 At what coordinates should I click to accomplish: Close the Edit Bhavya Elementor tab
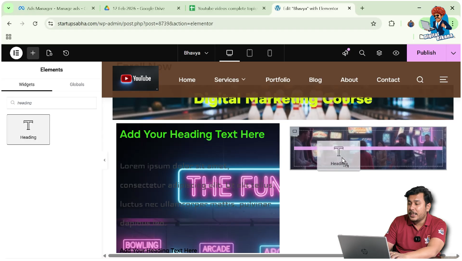pyautogui.click(x=349, y=8)
